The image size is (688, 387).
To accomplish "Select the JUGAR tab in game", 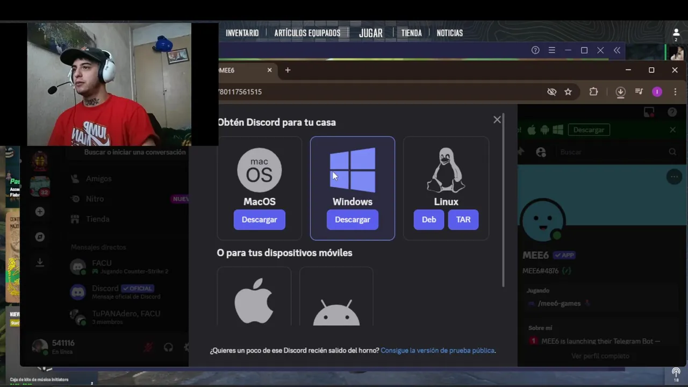I will coord(371,33).
